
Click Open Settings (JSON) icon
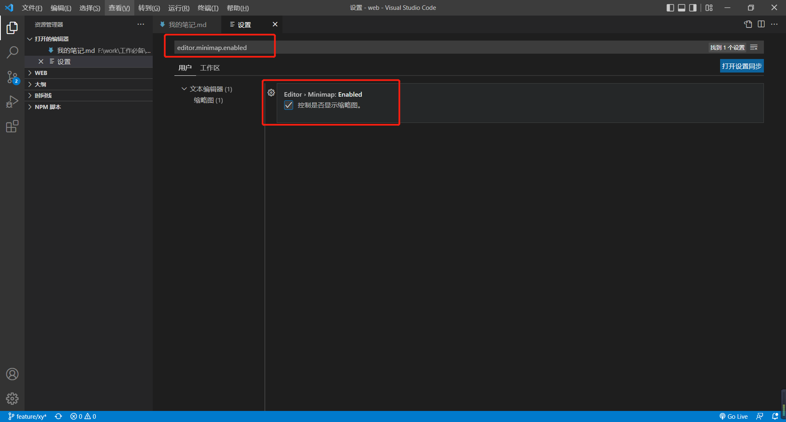pyautogui.click(x=748, y=24)
